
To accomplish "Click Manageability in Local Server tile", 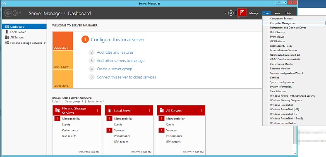I will click(123, 119).
